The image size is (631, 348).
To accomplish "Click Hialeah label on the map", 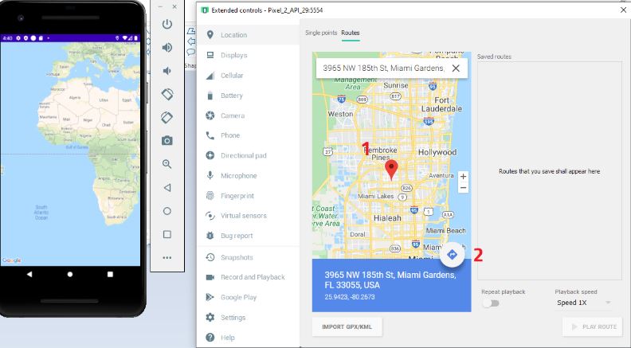I will pos(387,218).
